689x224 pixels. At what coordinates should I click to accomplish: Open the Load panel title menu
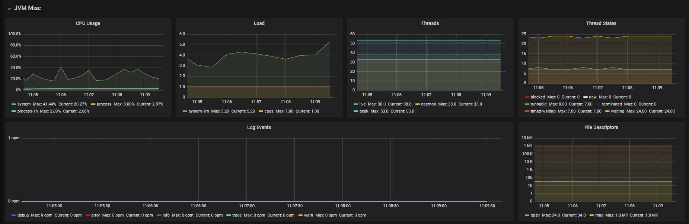[x=259, y=23]
